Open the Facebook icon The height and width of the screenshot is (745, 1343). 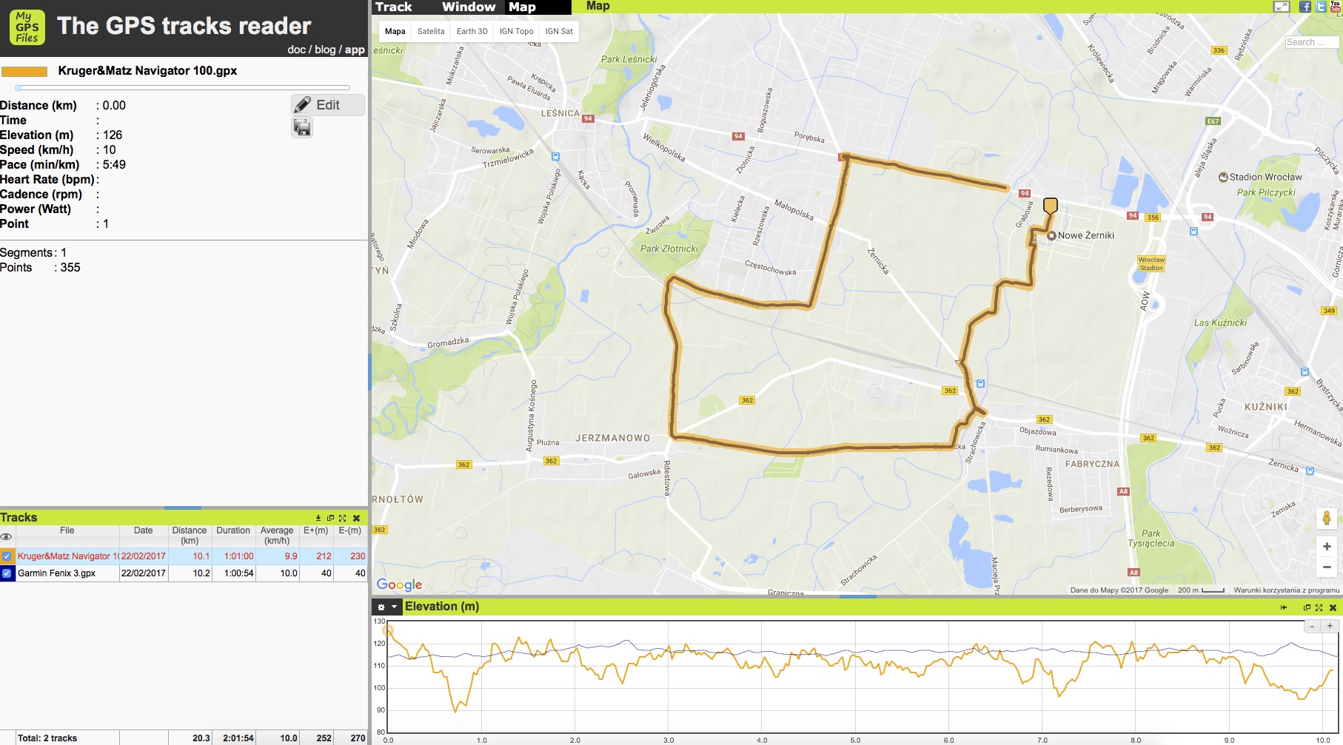(x=1305, y=7)
